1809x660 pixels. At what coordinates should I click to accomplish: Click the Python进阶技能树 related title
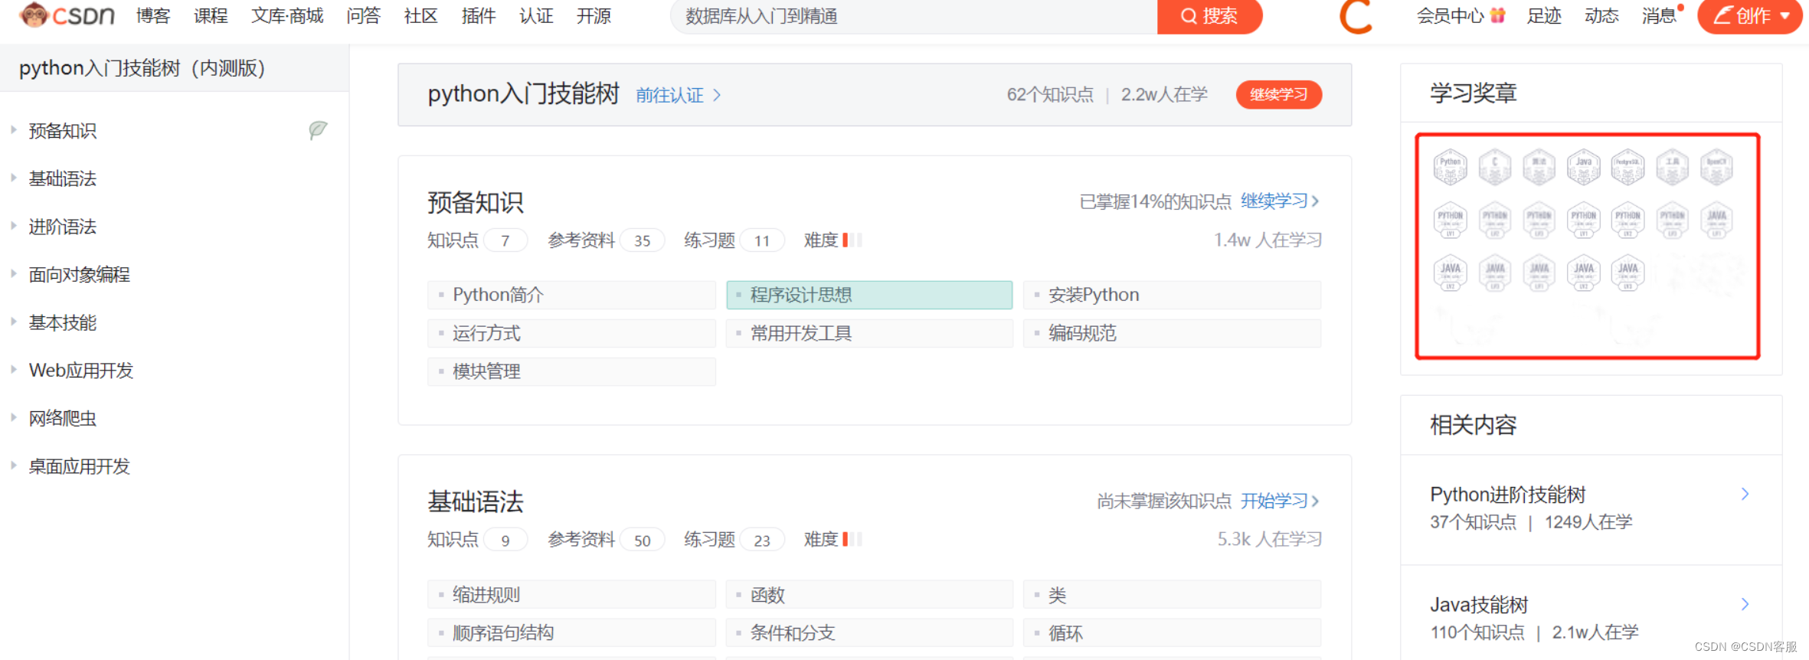pyautogui.click(x=1507, y=495)
